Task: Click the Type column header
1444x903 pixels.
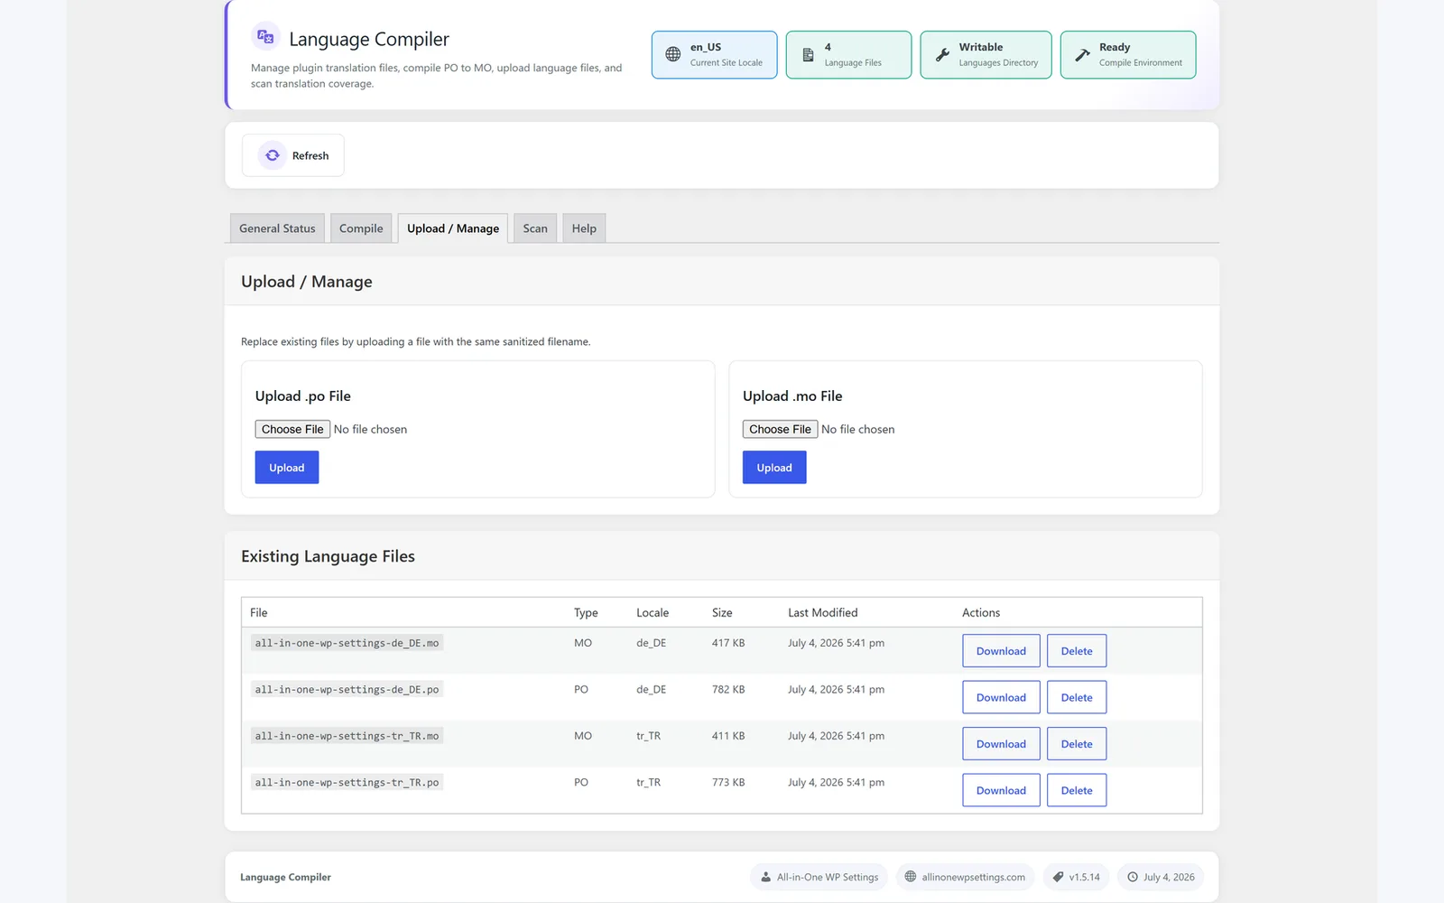Action: [586, 612]
